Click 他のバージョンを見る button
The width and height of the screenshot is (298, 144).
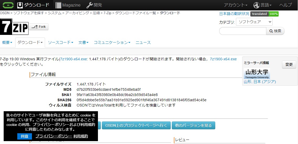pyautogui.click(x=194, y=125)
